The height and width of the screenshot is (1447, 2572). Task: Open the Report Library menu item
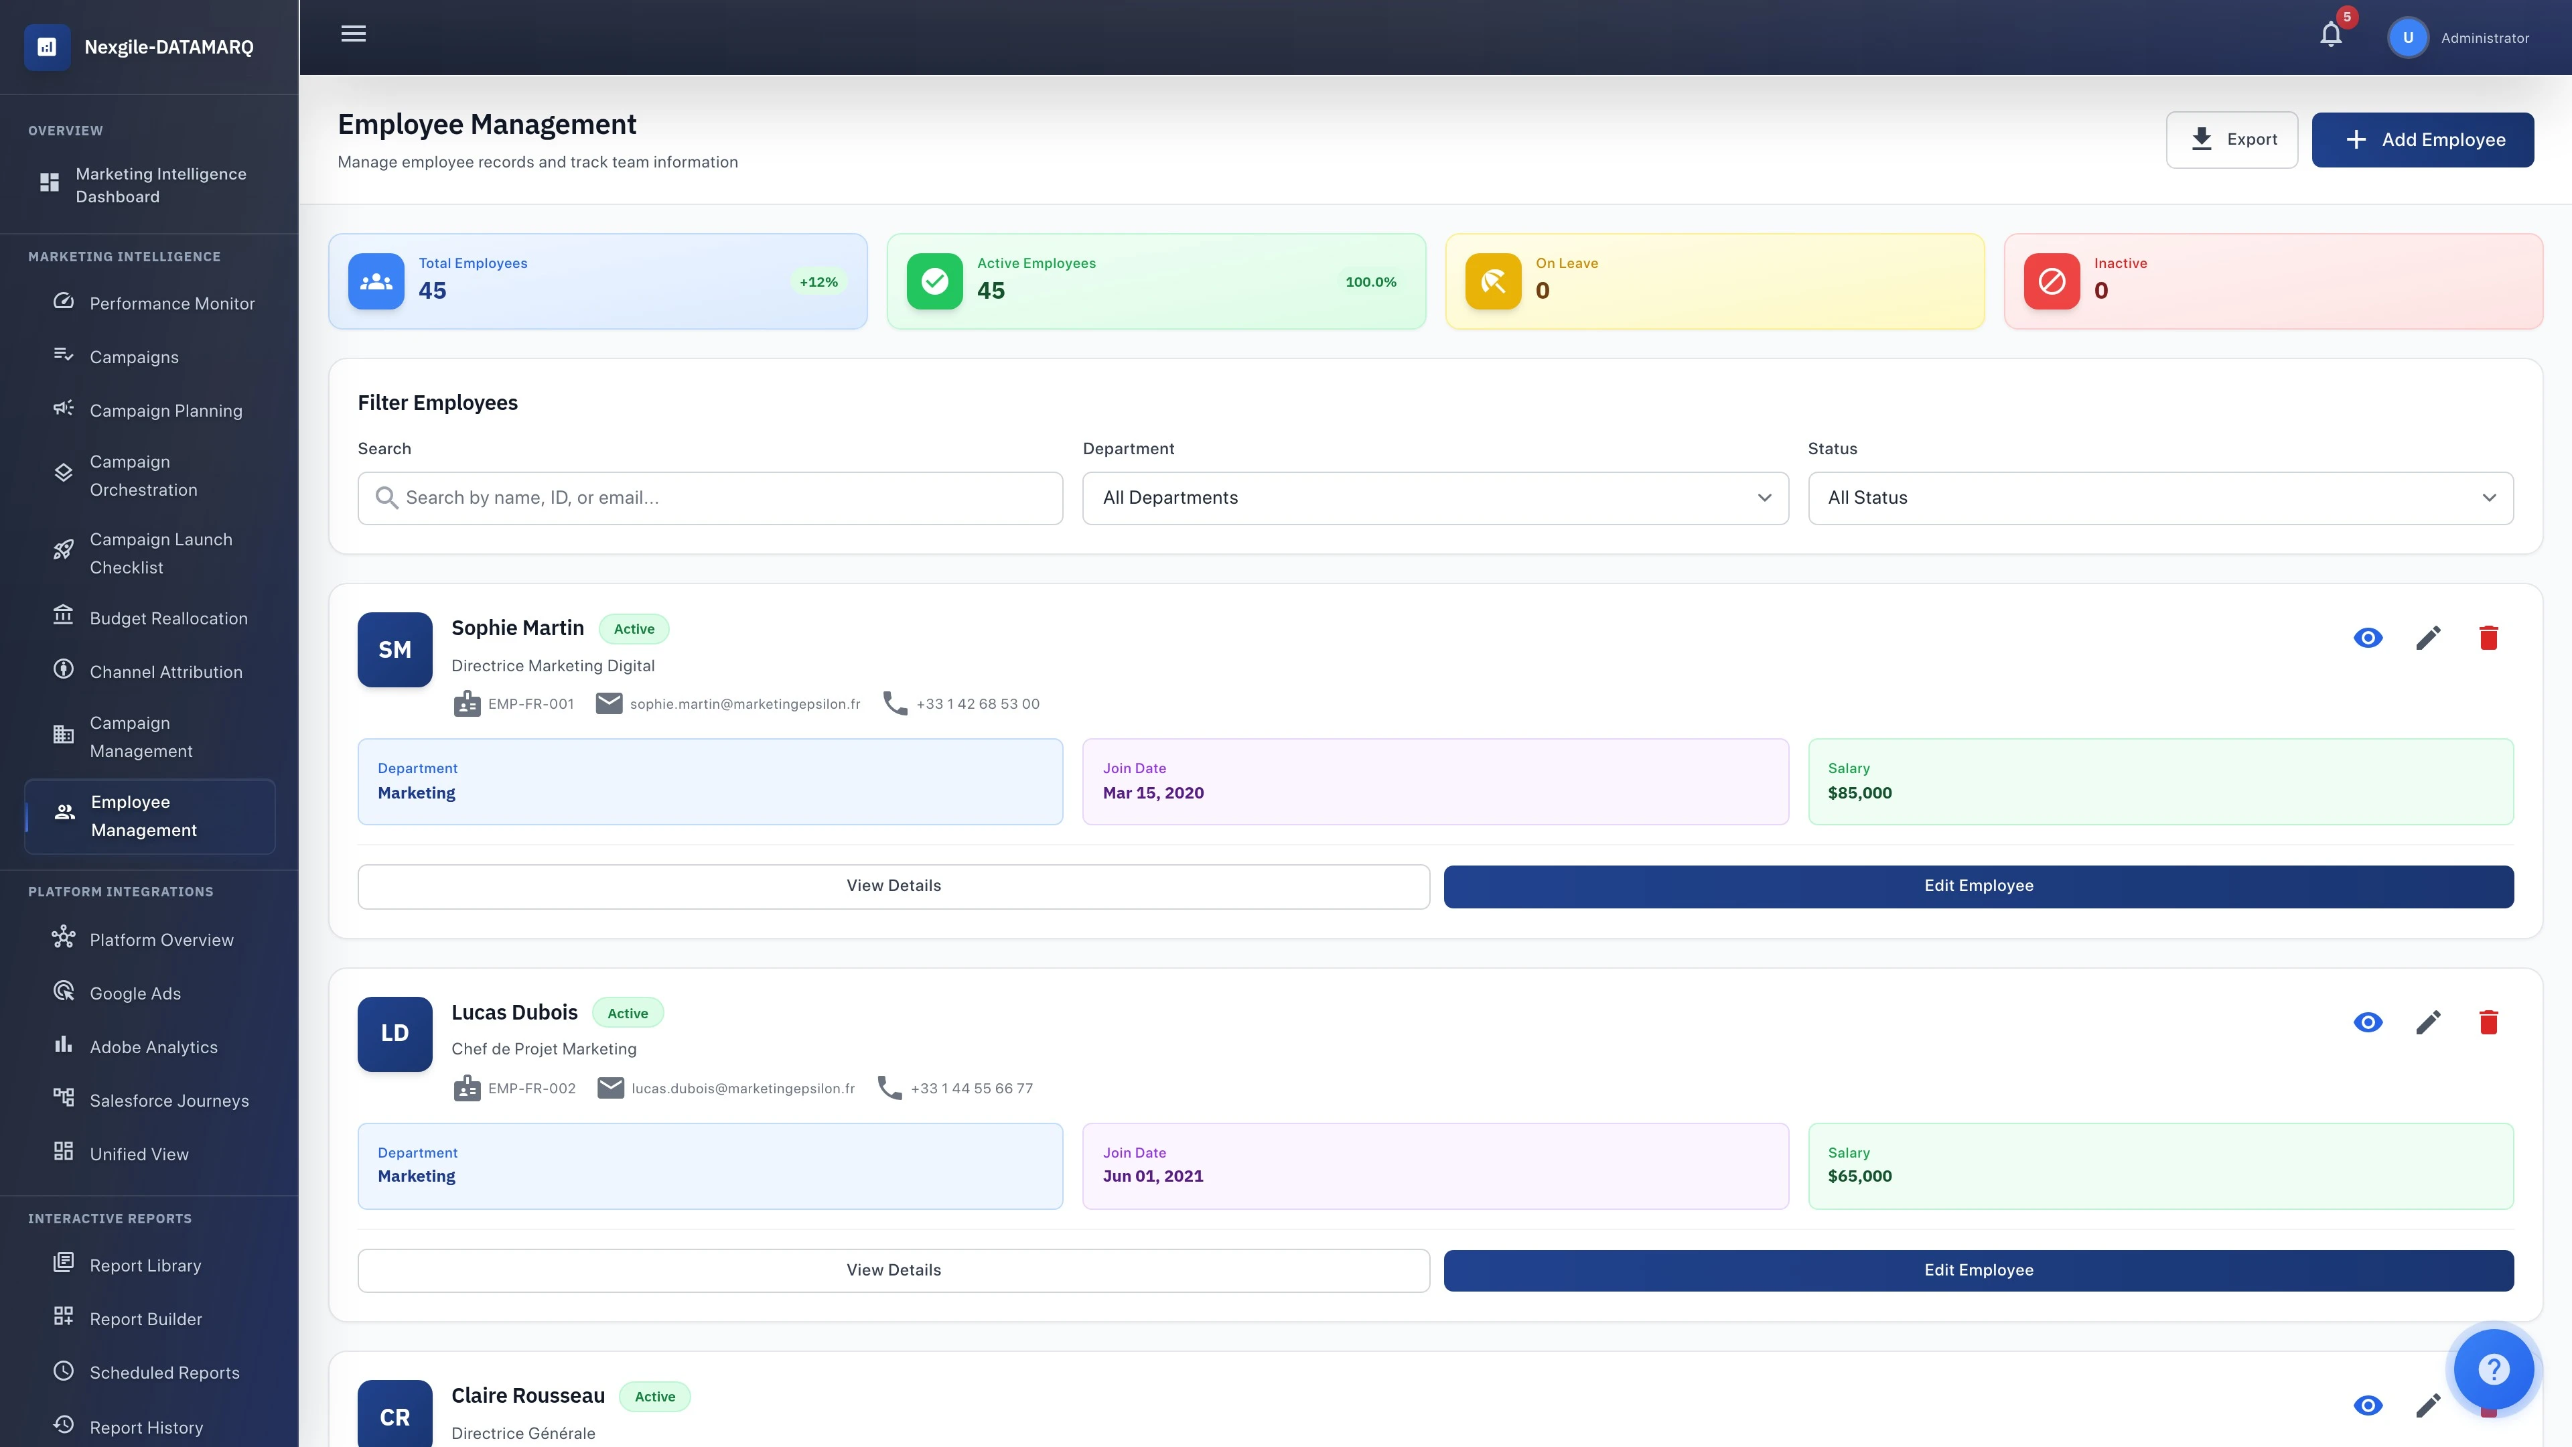pyautogui.click(x=145, y=1264)
